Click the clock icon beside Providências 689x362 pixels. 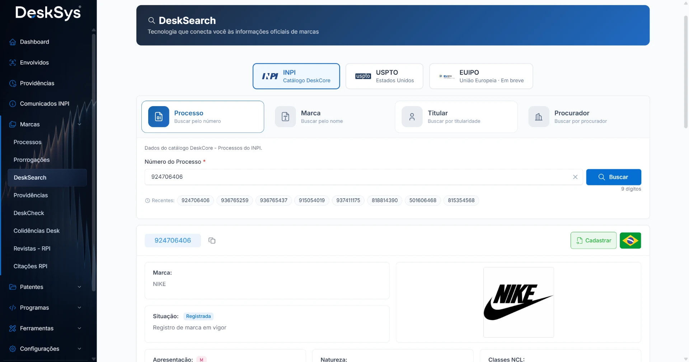pyautogui.click(x=13, y=83)
